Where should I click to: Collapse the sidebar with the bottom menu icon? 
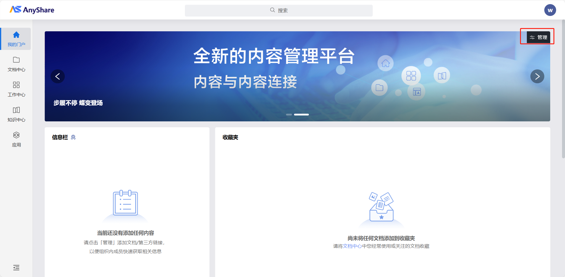click(x=16, y=268)
